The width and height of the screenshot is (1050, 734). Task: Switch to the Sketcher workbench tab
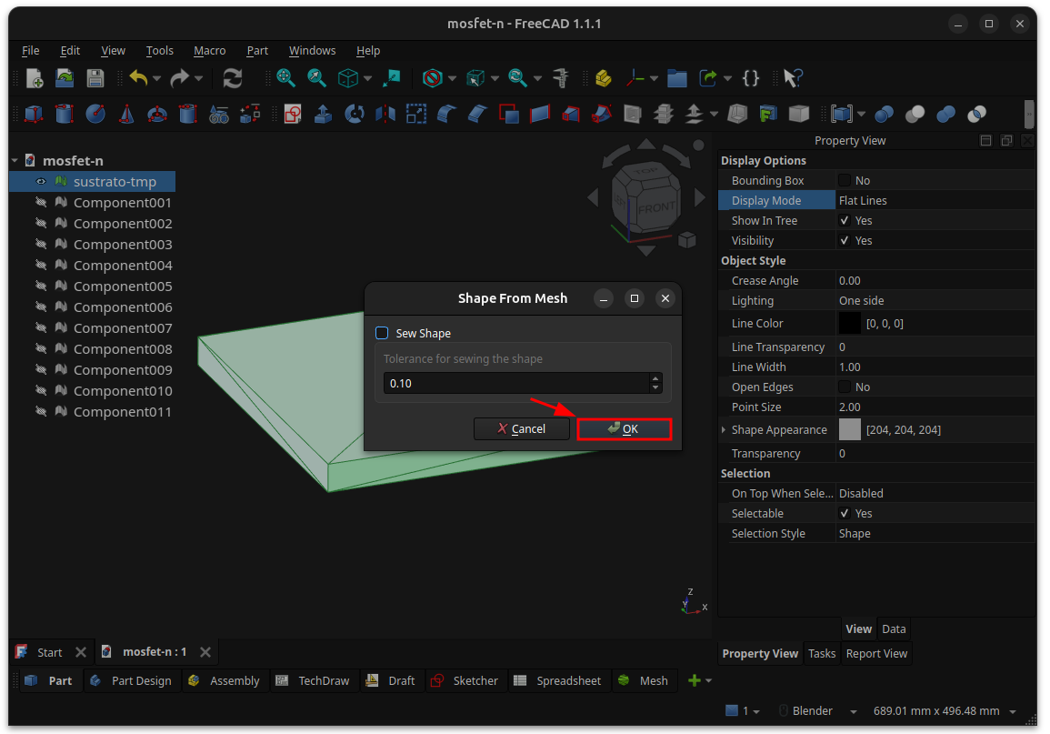(x=465, y=681)
